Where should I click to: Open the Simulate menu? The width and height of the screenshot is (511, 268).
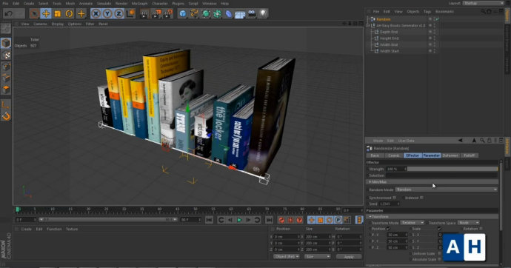click(x=104, y=4)
